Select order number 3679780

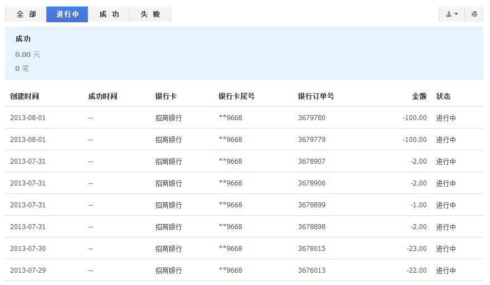312,118
